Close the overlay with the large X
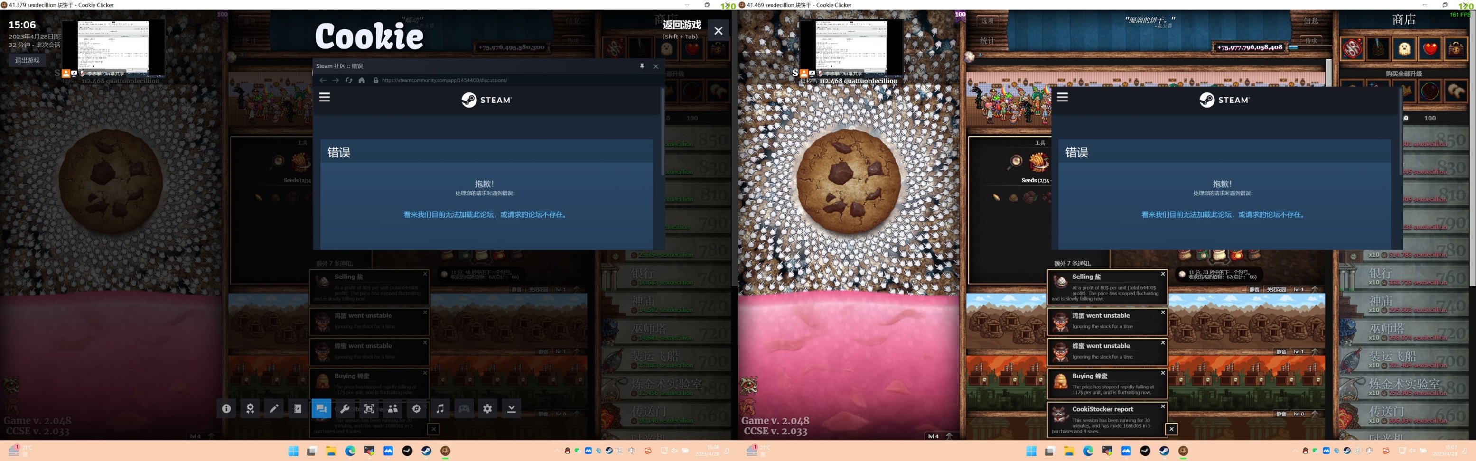 point(719,31)
